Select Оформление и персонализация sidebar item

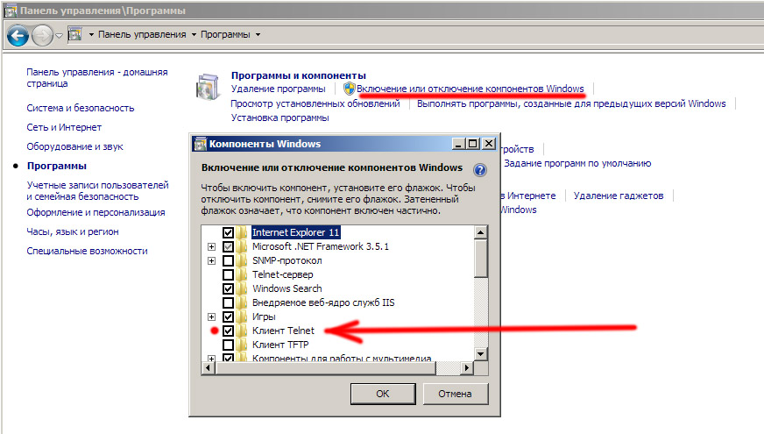(x=95, y=212)
